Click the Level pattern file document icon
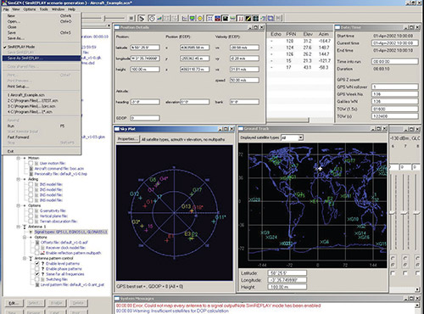 (x=37, y=285)
